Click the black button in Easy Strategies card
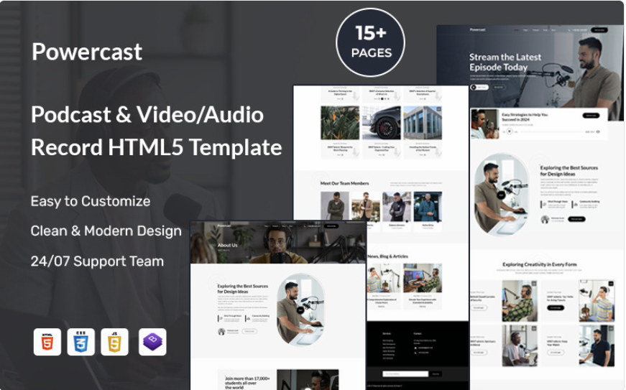626x390 pixels. [591, 116]
